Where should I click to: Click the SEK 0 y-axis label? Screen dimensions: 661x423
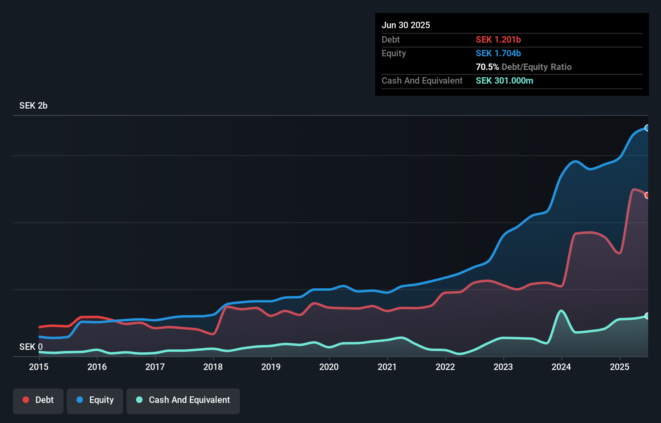click(x=31, y=347)
